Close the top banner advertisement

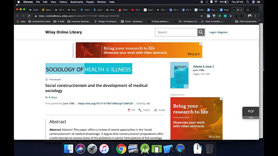pos(200,44)
